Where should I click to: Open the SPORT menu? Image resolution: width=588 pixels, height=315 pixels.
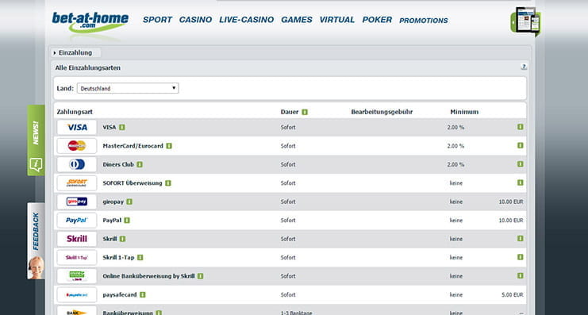click(157, 20)
